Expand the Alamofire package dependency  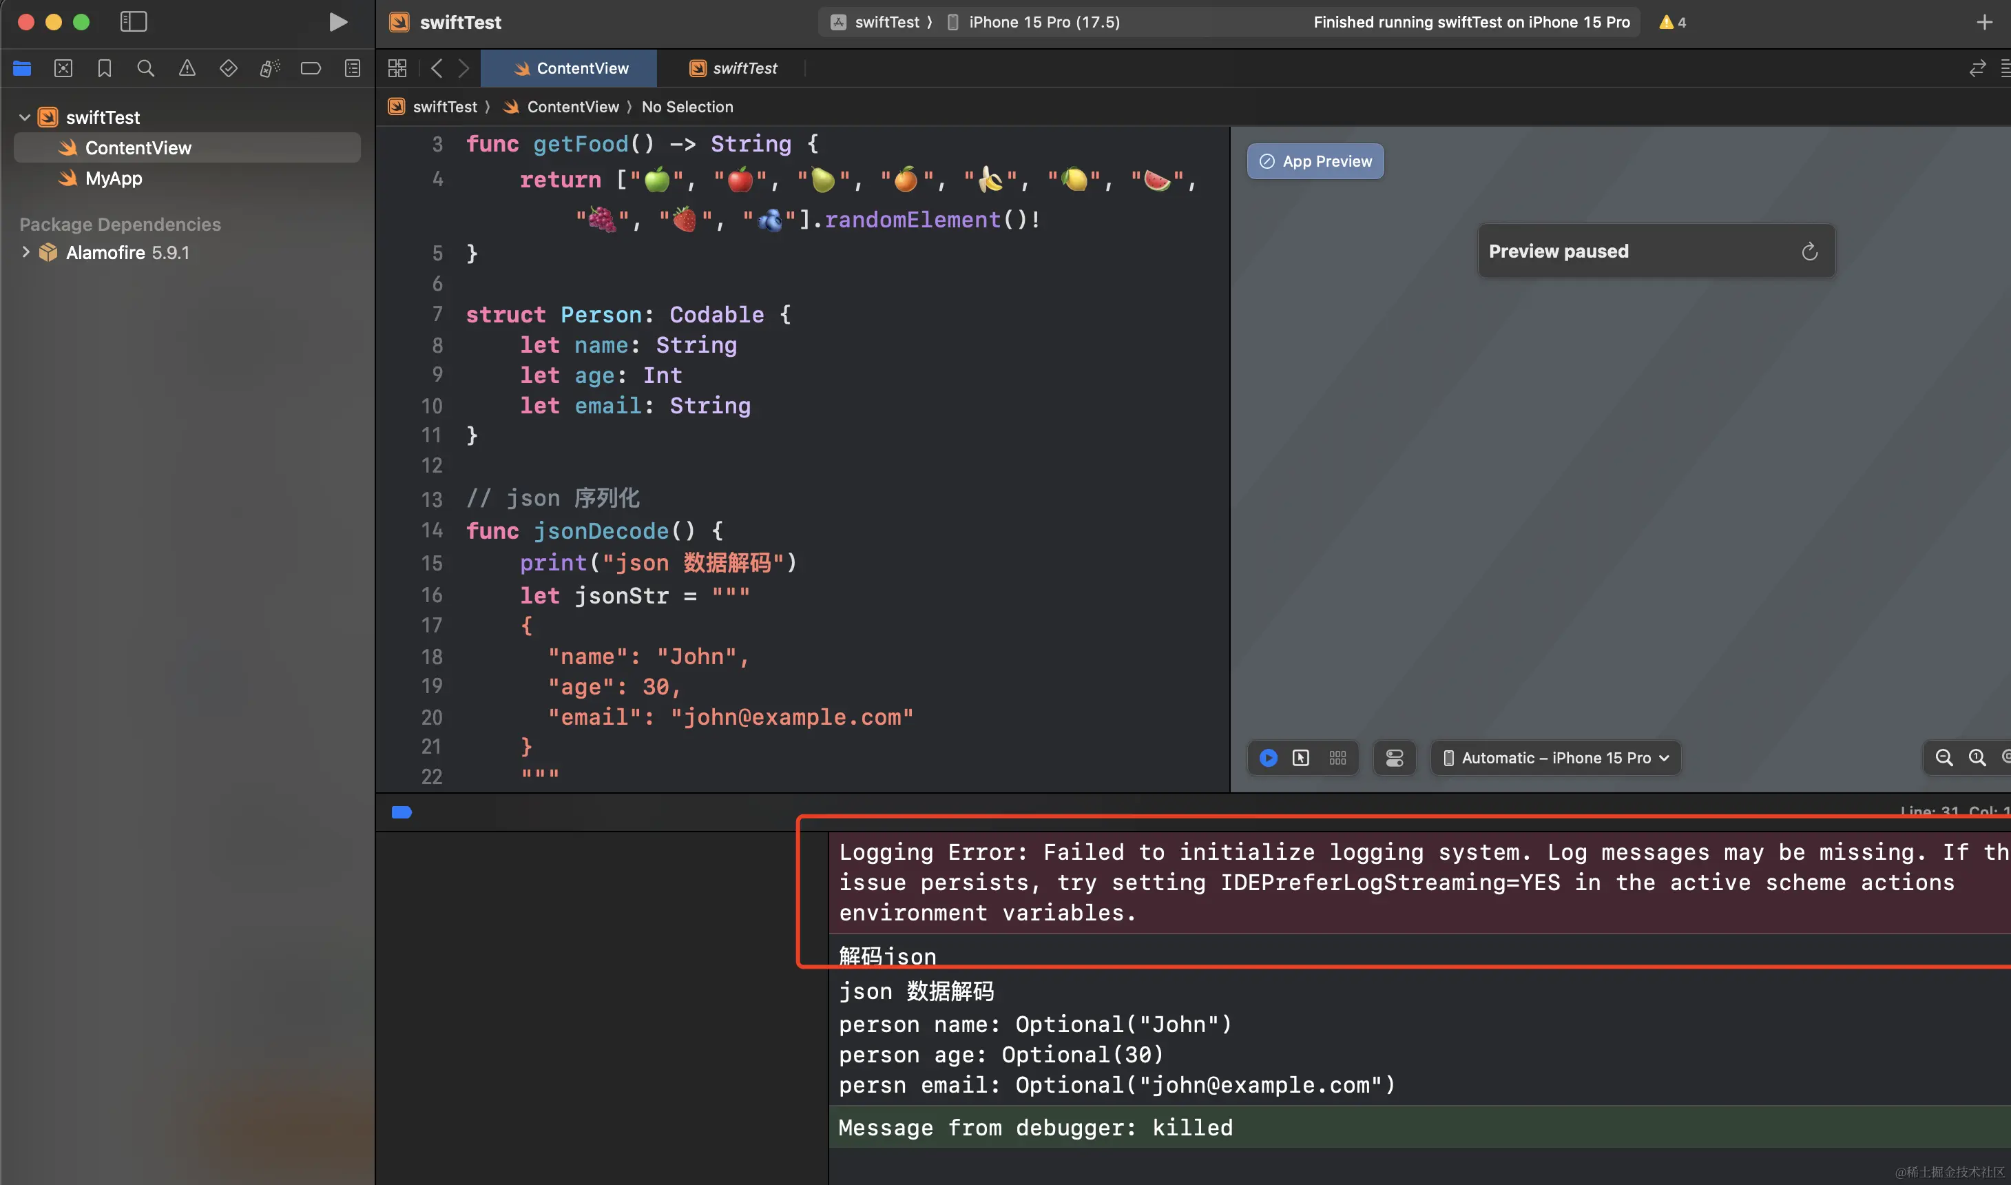tap(25, 252)
